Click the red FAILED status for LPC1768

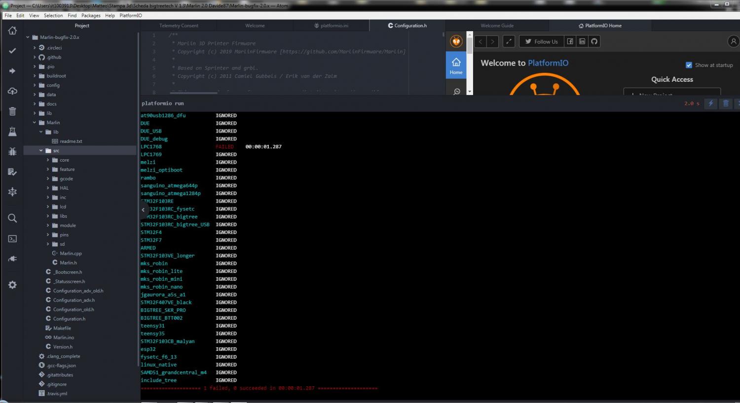pos(224,147)
